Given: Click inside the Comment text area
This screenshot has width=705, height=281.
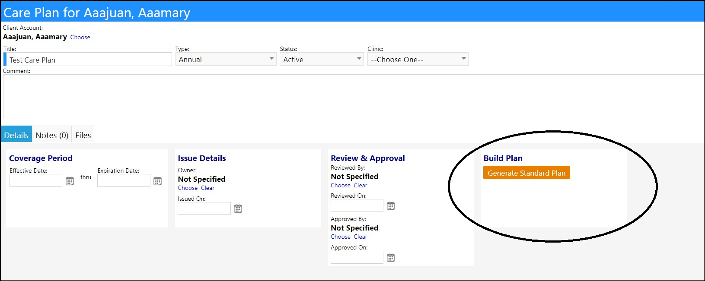Looking at the screenshot, I should tap(354, 97).
